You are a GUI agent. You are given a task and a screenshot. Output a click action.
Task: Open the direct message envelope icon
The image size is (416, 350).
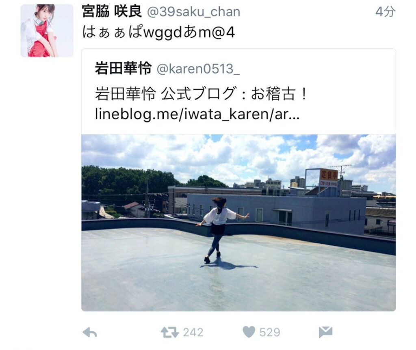(325, 332)
